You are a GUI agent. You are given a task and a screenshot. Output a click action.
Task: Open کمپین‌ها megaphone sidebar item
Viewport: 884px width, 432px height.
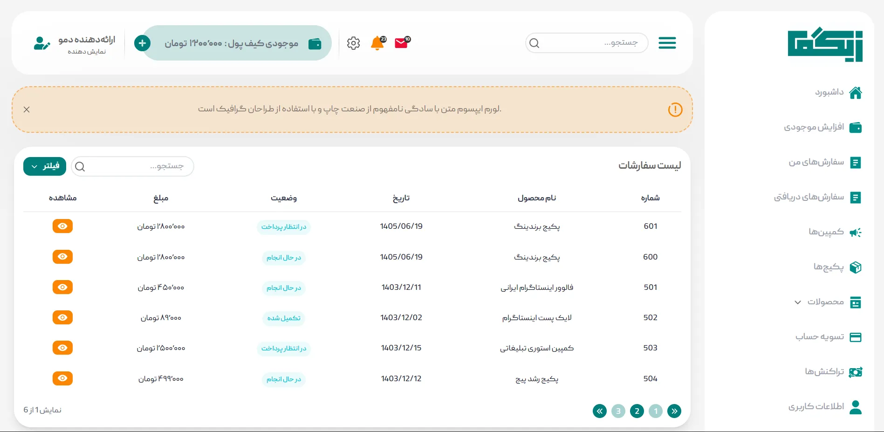(x=835, y=232)
